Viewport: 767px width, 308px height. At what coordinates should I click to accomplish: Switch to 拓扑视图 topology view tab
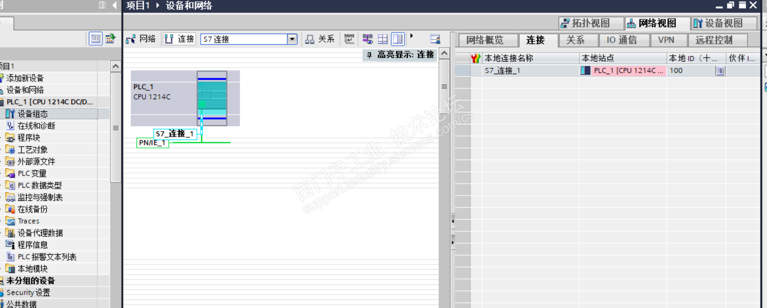point(591,23)
